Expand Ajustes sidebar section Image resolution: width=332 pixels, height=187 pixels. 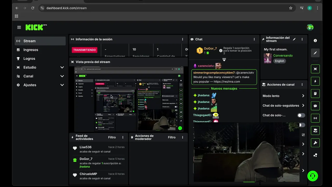[x=62, y=85]
